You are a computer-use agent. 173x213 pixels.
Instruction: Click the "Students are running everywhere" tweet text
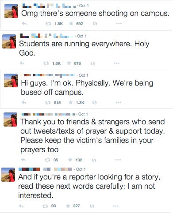point(84,48)
